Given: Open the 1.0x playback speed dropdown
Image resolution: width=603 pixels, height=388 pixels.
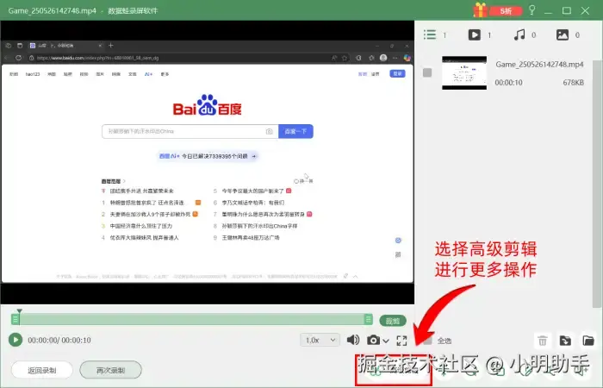Looking at the screenshot, I should pyautogui.click(x=320, y=340).
